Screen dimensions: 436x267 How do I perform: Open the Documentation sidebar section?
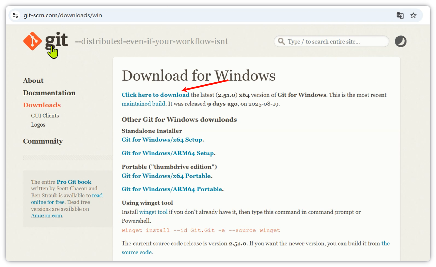click(49, 93)
